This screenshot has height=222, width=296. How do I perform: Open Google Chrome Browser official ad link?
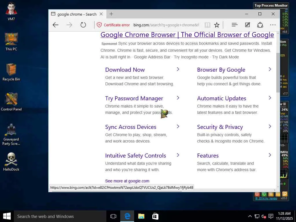(x=187, y=35)
